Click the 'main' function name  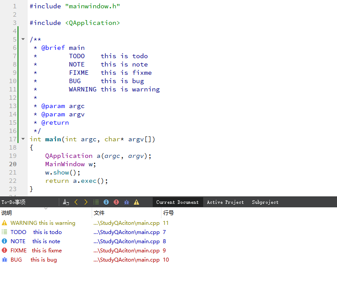tap(53, 139)
